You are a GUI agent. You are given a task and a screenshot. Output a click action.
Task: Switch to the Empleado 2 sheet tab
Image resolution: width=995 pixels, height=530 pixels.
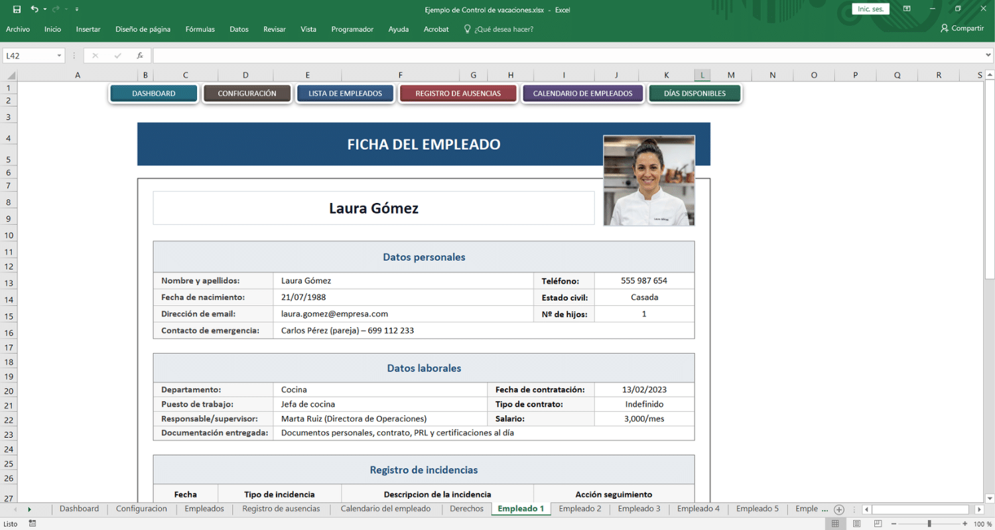tap(580, 509)
